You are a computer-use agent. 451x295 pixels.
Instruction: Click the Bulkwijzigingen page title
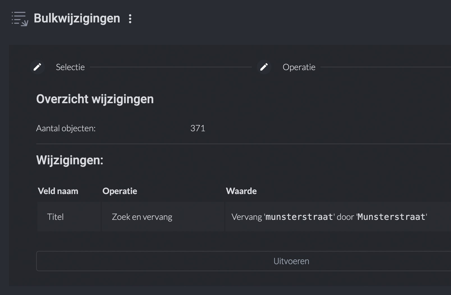pyautogui.click(x=77, y=19)
